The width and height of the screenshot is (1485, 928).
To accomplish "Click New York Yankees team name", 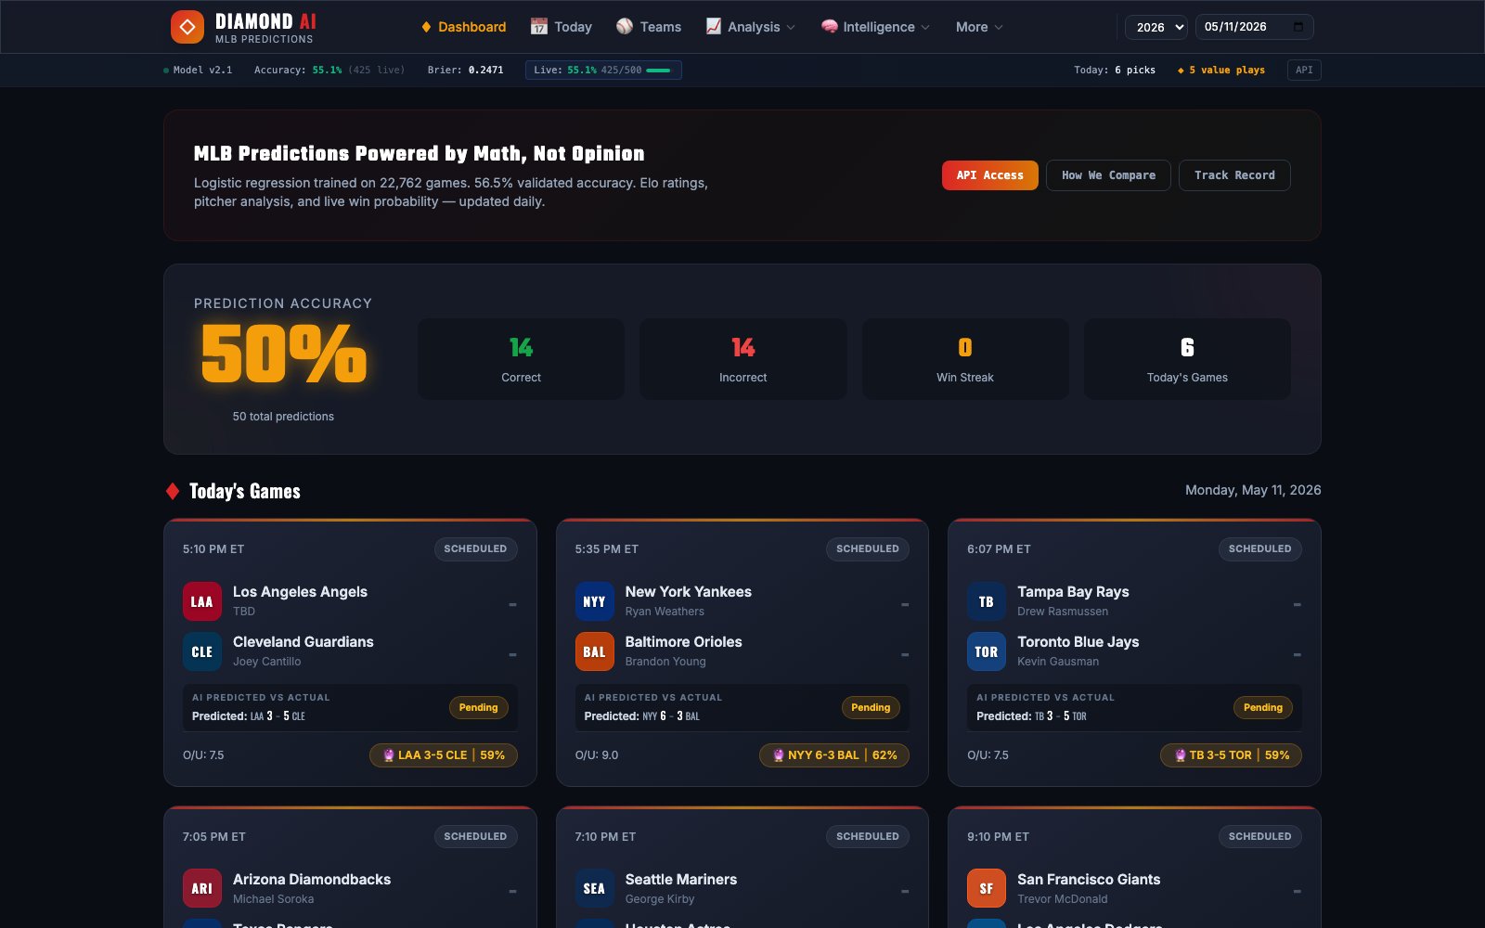I will coord(689,591).
